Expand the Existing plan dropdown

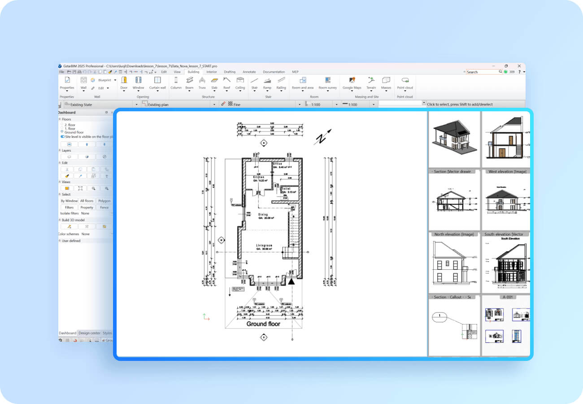click(x=213, y=105)
